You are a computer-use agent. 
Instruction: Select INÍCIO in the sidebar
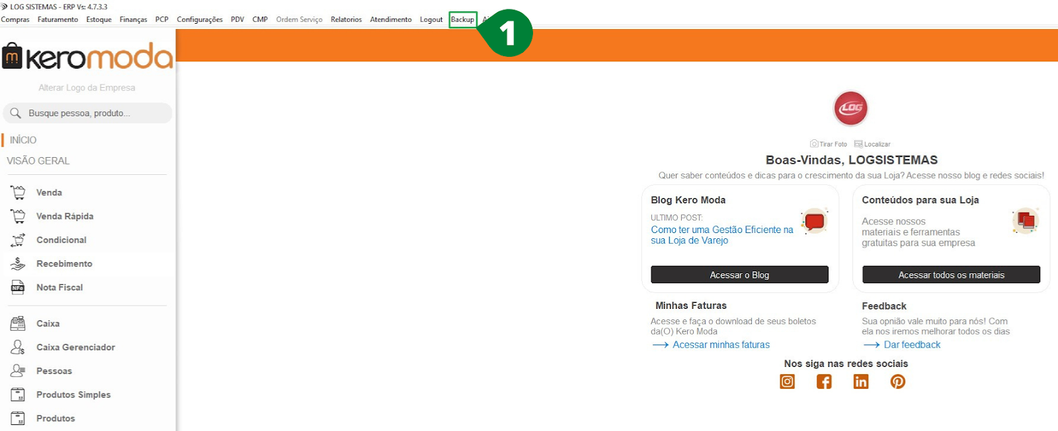[23, 140]
